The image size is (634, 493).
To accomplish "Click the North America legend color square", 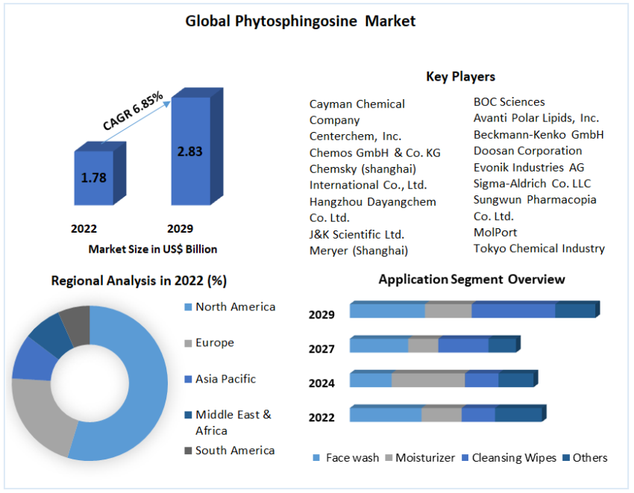I will tap(188, 307).
